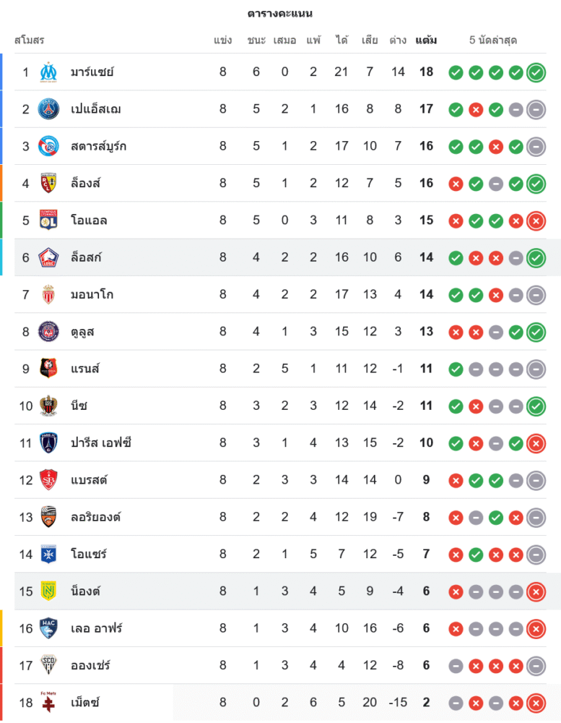The image size is (561, 723).
Task: Click the Le Havre HAC logo
Action: 48,628
